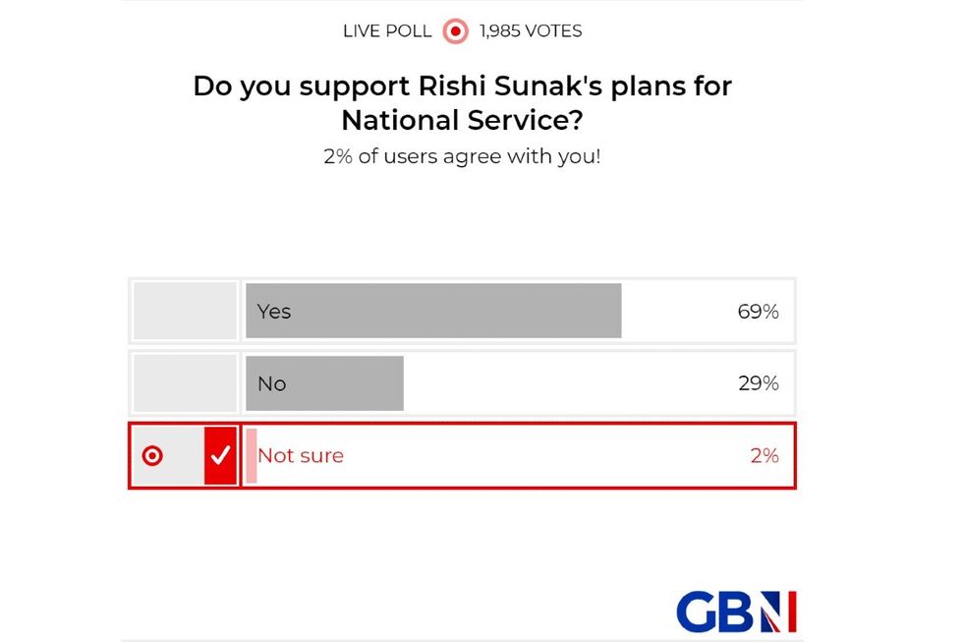Select the Yes voting option
Viewport: 963px width, 642px height.
tap(432, 311)
